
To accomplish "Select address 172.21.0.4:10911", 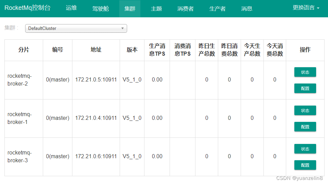I will coord(96,118).
